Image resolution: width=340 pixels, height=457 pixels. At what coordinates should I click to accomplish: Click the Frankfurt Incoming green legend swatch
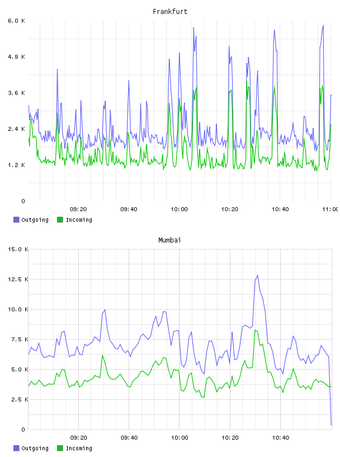click(x=60, y=220)
